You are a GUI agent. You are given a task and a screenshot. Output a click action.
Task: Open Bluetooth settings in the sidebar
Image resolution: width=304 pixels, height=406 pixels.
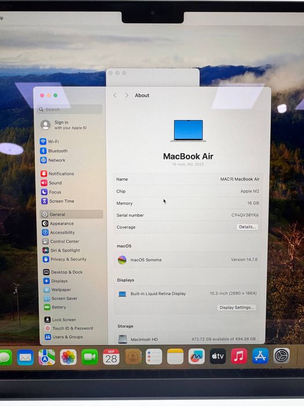[x=54, y=151]
